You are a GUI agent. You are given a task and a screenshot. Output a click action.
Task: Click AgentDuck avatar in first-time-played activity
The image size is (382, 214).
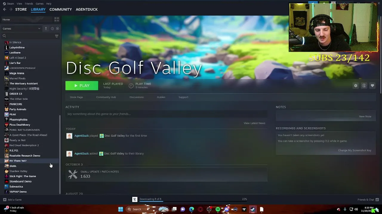click(x=69, y=136)
